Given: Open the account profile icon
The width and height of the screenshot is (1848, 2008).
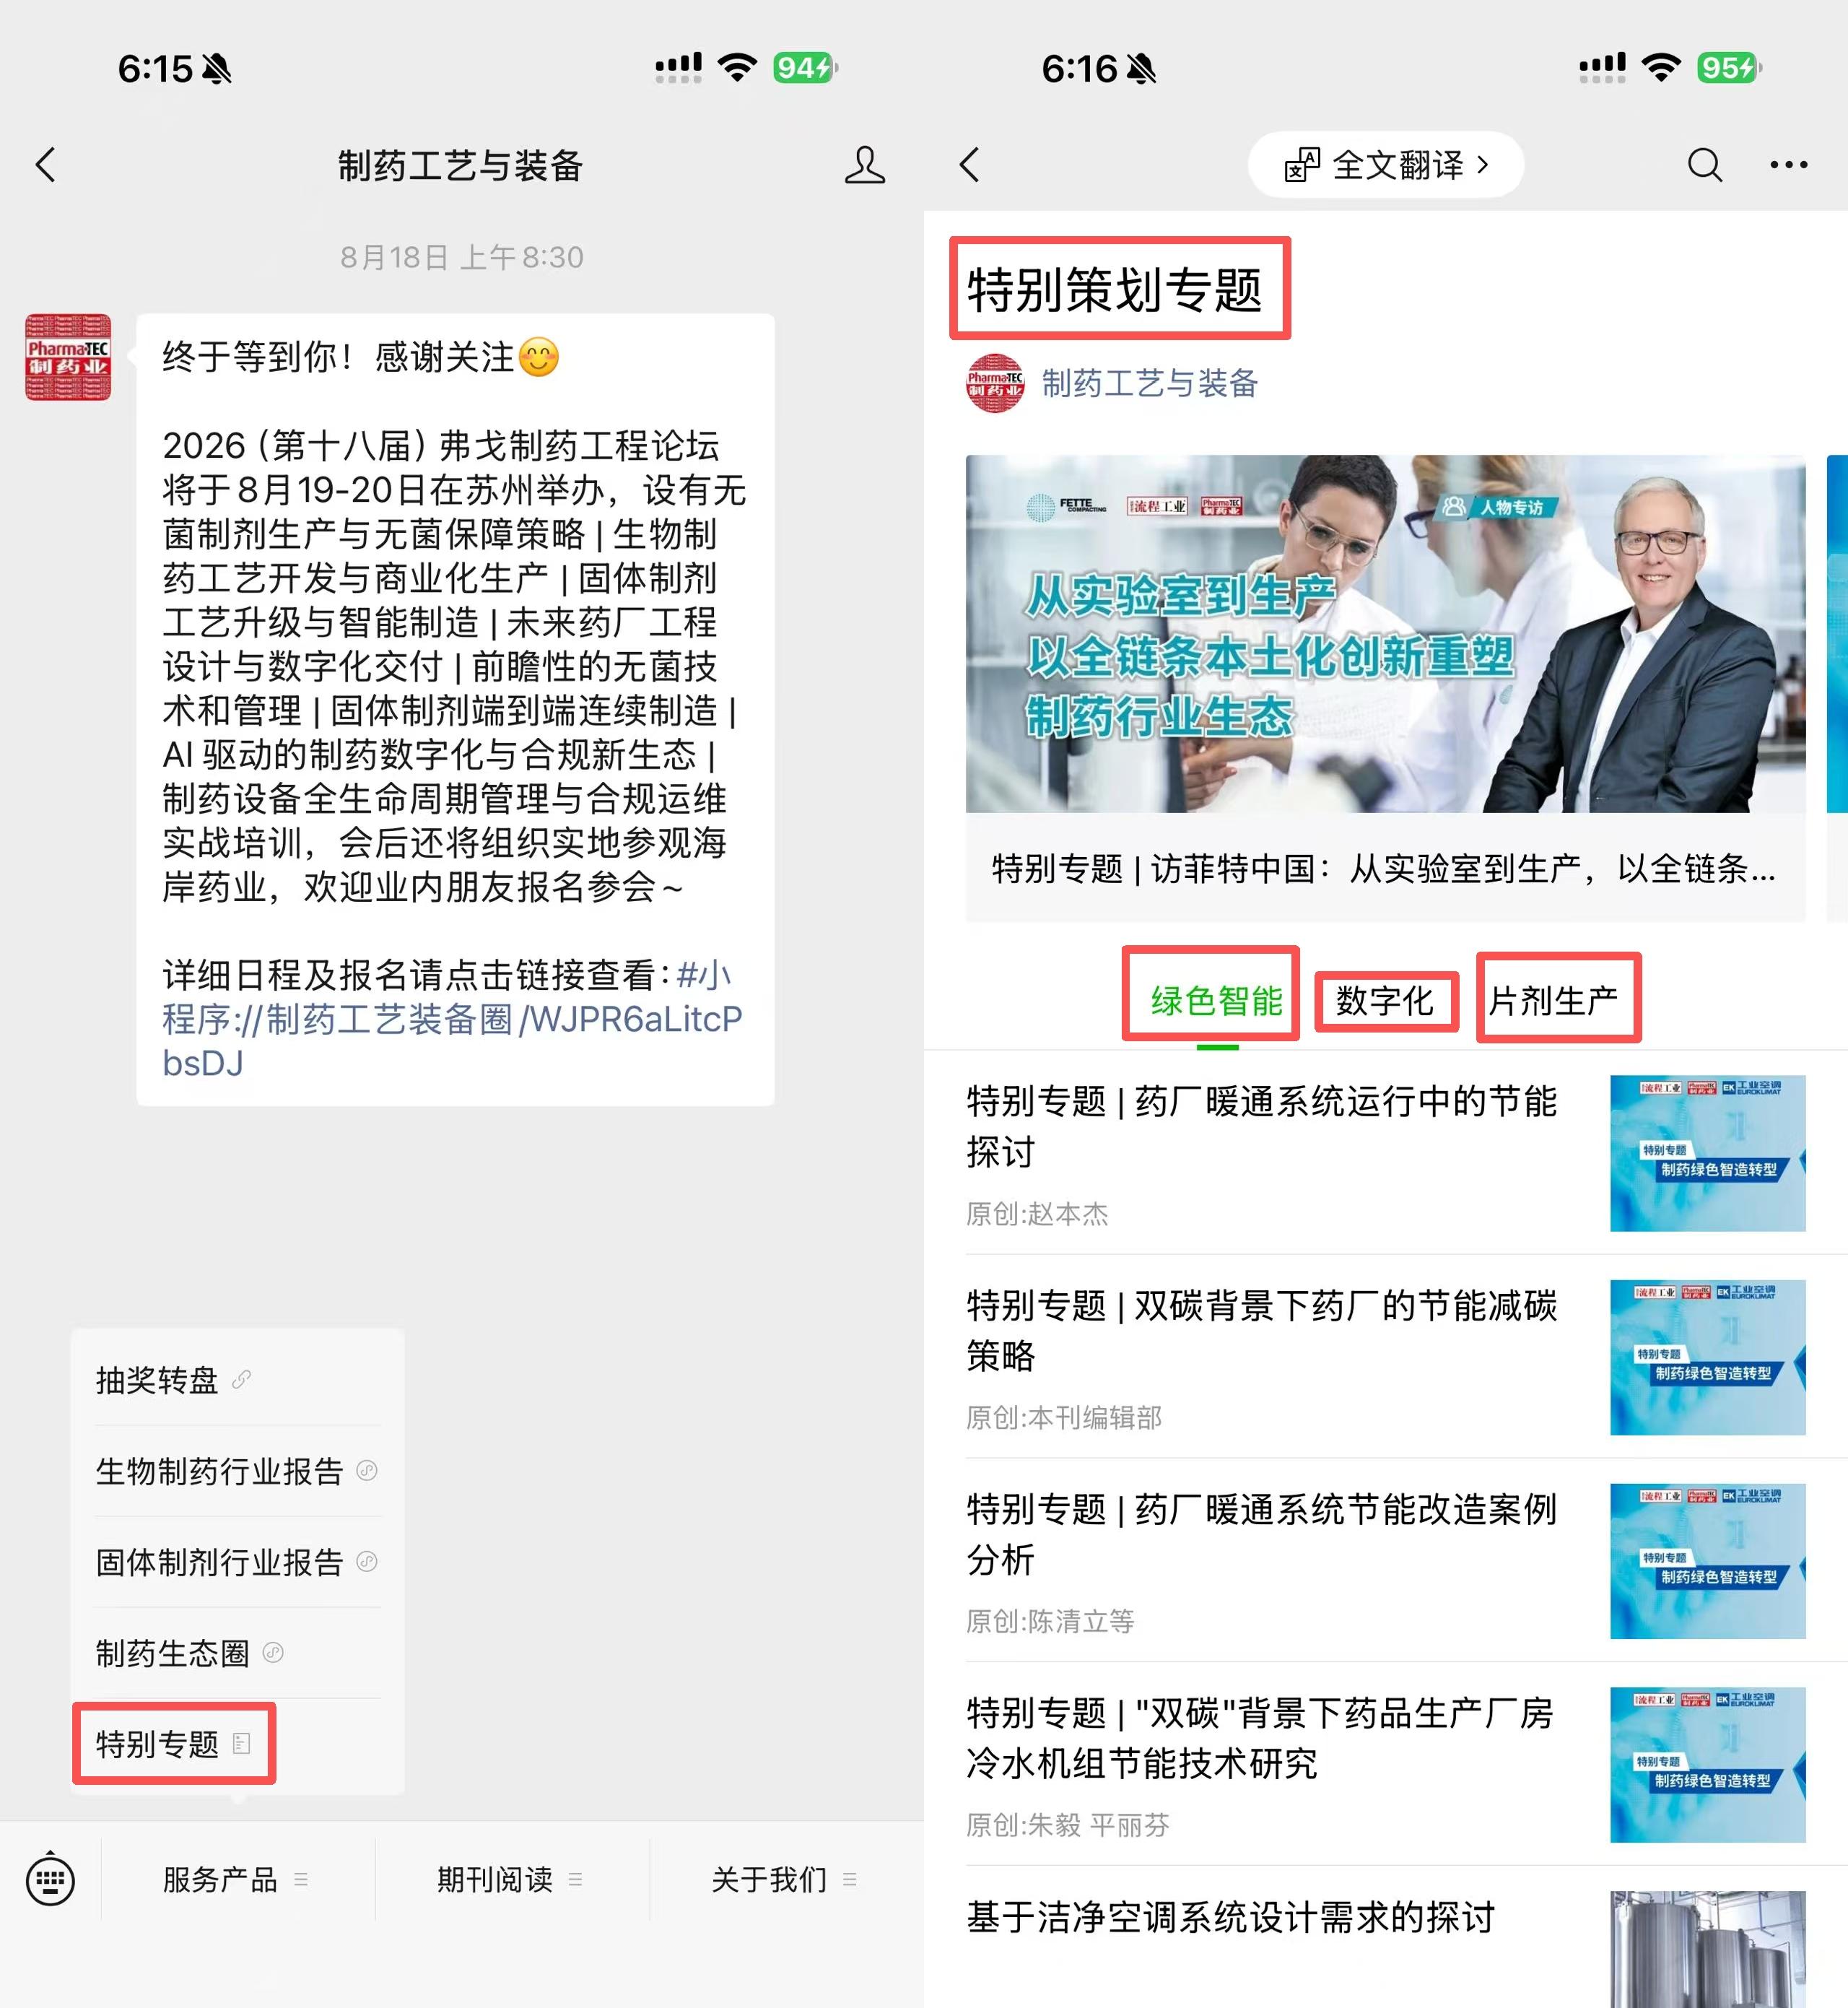Looking at the screenshot, I should pyautogui.click(x=865, y=165).
